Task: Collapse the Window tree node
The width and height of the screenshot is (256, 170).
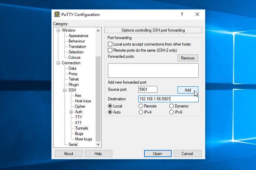Action: pos(58,30)
